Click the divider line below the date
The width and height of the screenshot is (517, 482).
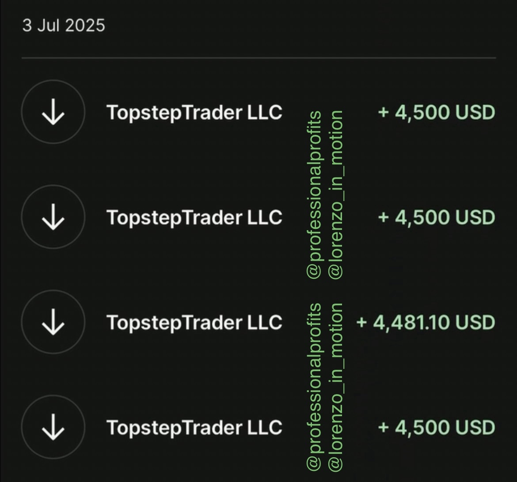click(258, 58)
